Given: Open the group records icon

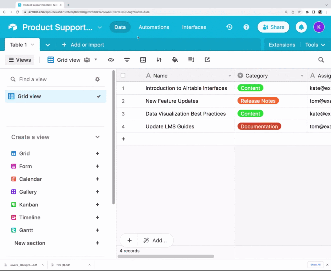Looking at the screenshot, I should coord(143,60).
